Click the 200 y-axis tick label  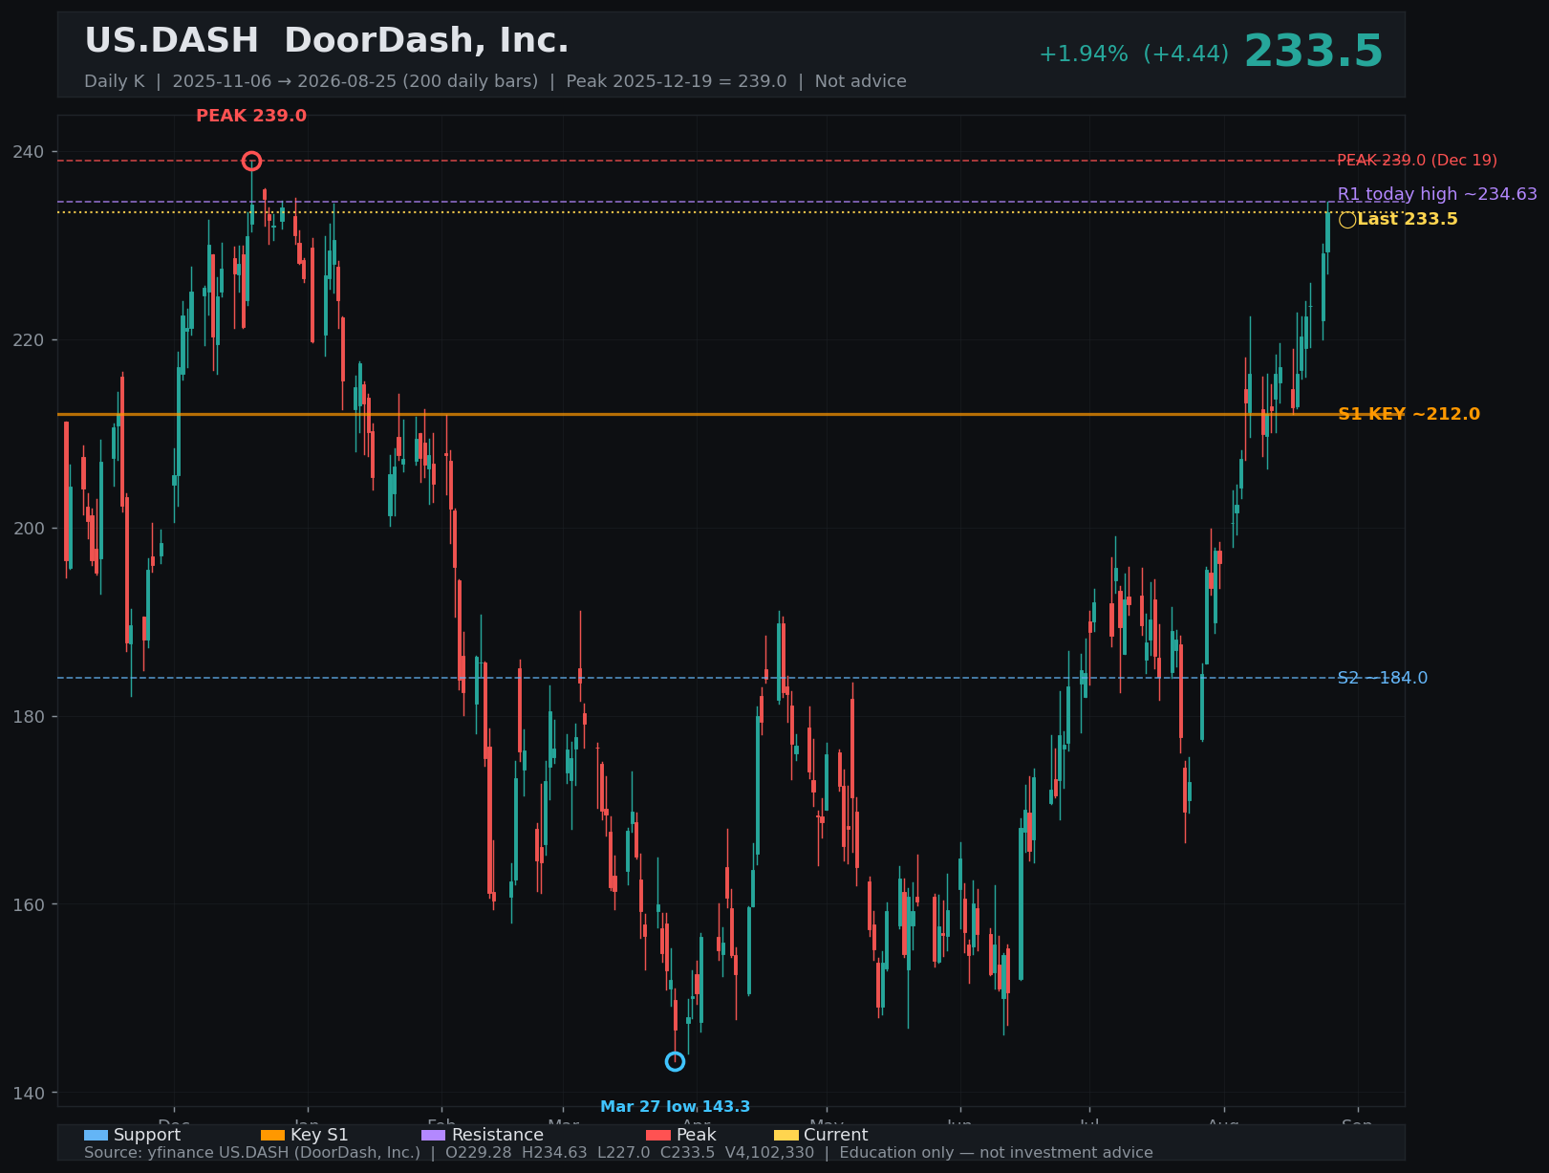30,529
